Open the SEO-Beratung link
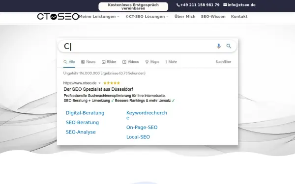The image size is (295, 184). pos(82,122)
